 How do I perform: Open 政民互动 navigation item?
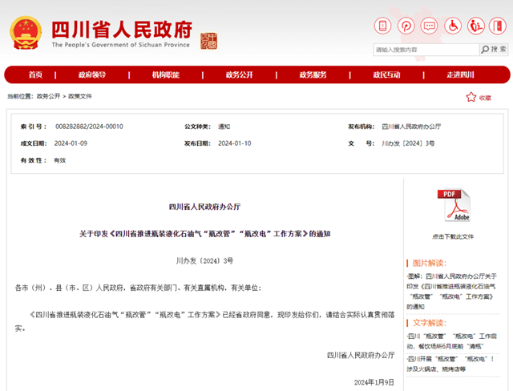386,75
